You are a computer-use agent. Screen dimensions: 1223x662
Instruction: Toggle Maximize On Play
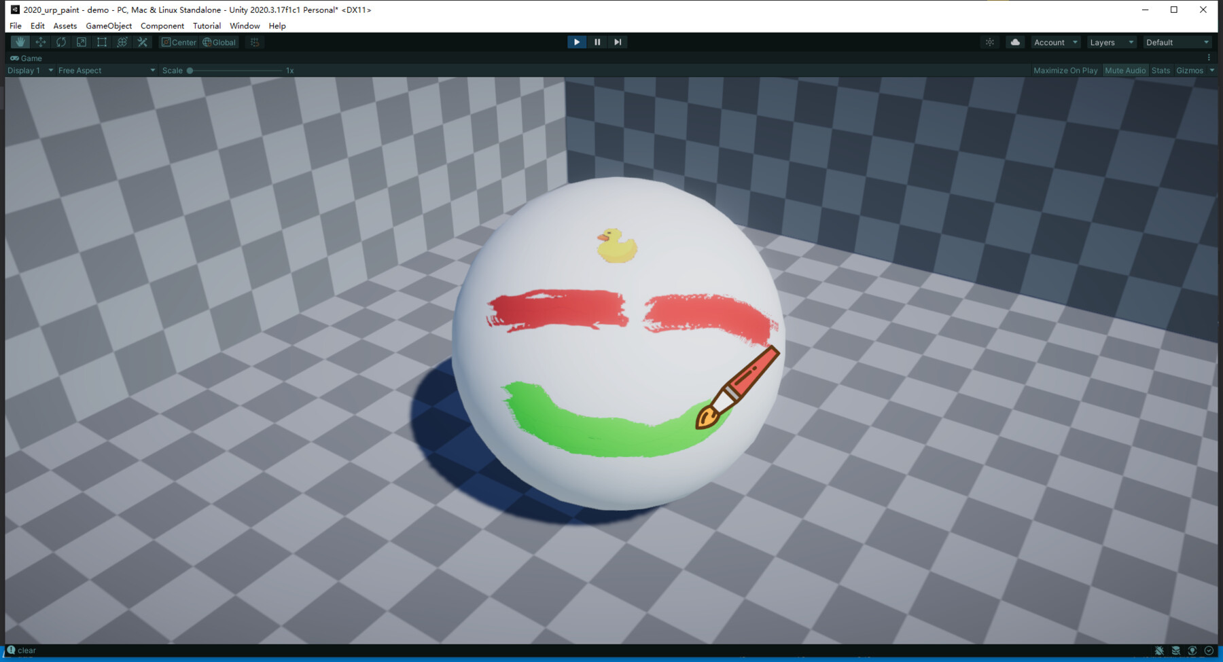tap(1065, 70)
